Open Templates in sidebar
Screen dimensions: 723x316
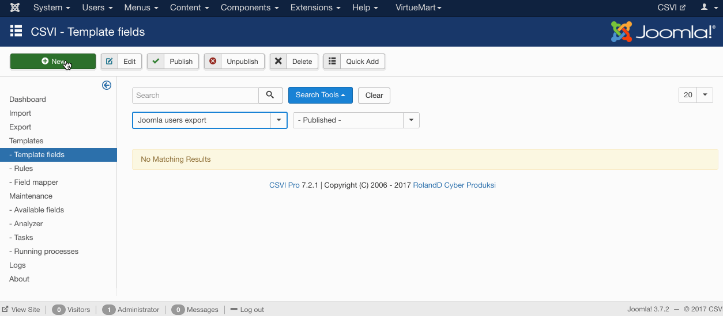27,141
